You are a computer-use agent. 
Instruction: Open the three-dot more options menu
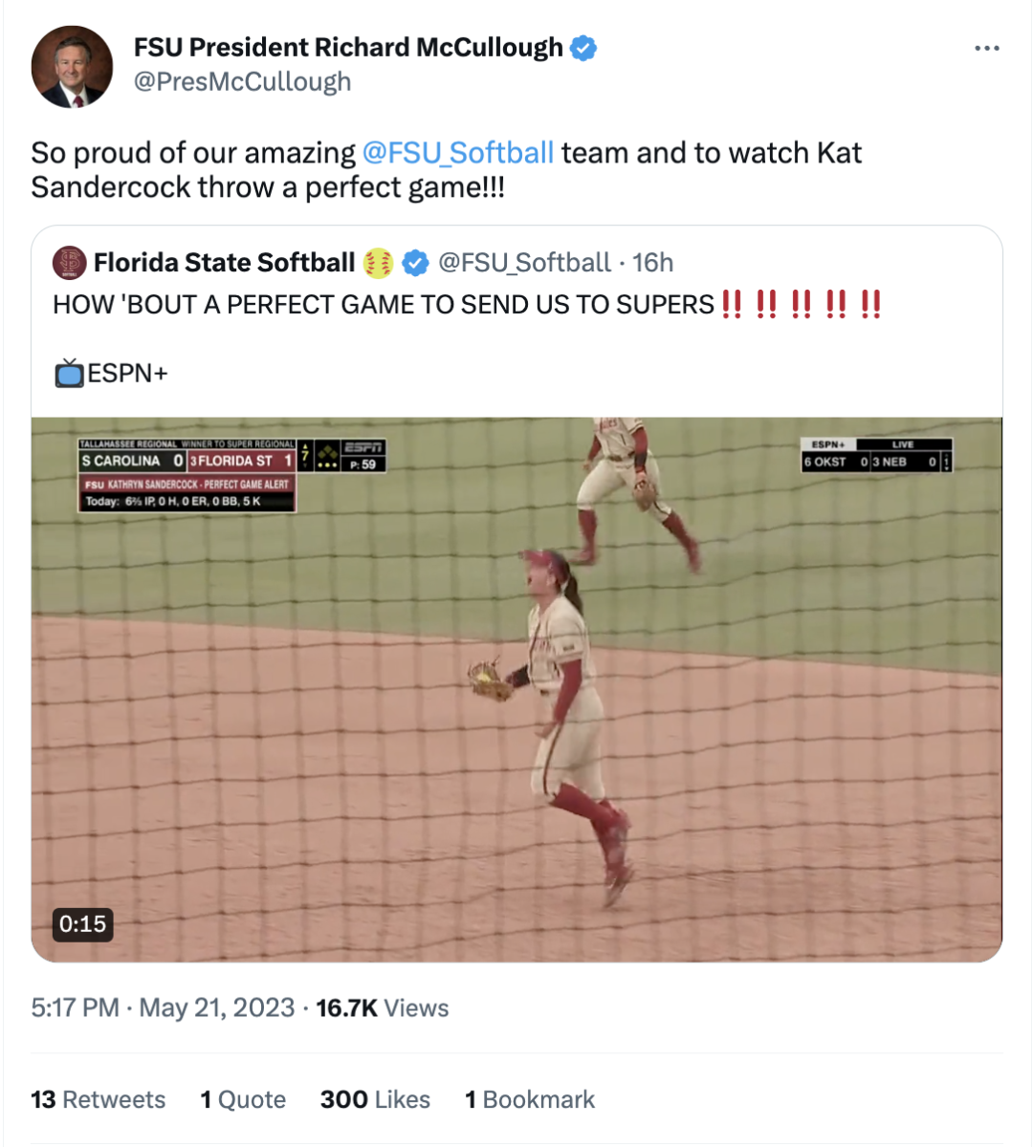[986, 49]
